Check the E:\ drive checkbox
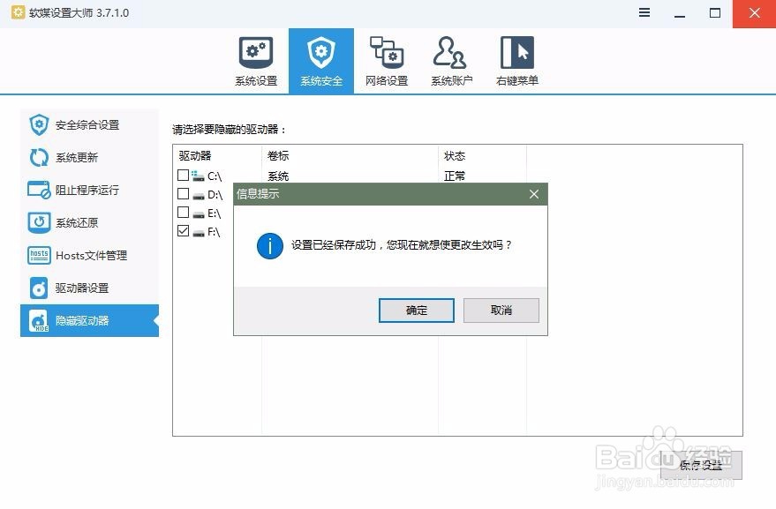Viewport: 776px width, 509px height. tap(183, 213)
